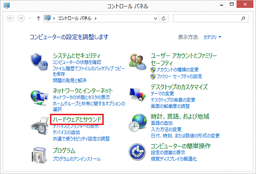Go back with the left arrow button
Viewport: 256px width, 174px height.
(10, 18)
